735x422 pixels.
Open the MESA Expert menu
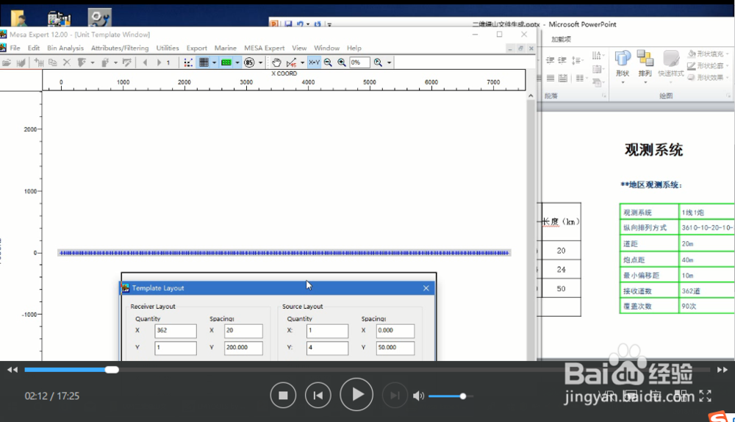265,48
